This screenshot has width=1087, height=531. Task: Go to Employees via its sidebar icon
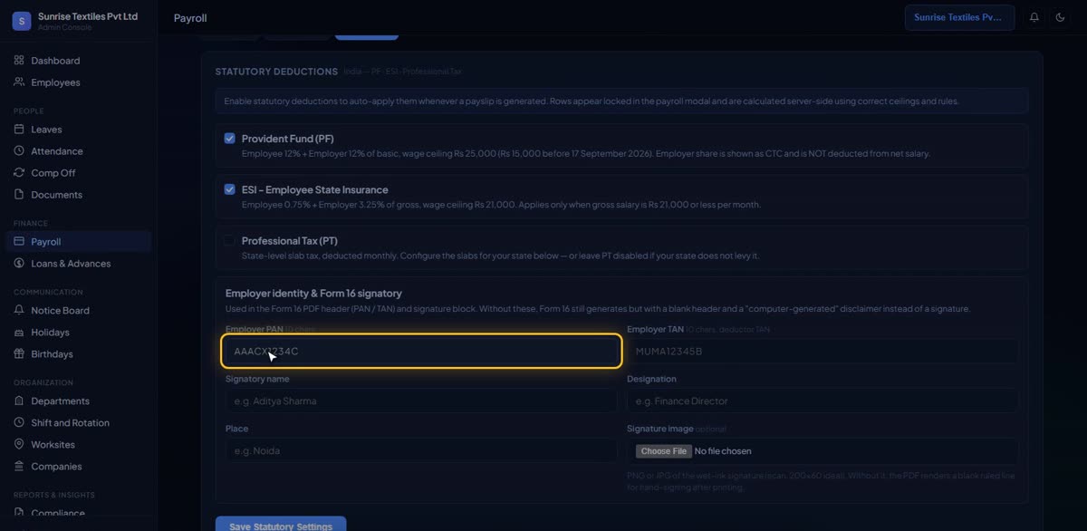click(x=19, y=82)
